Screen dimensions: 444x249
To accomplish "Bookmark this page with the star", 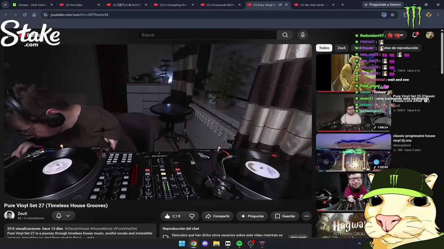I will [x=392, y=15].
